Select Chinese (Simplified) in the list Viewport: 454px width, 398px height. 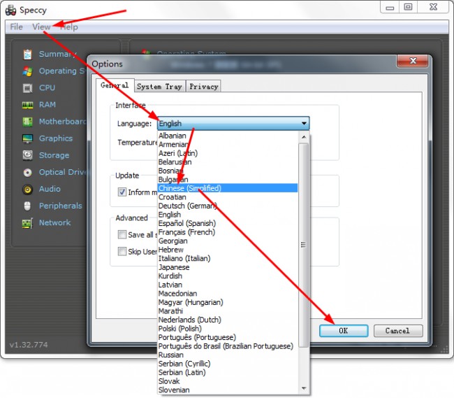pos(228,188)
